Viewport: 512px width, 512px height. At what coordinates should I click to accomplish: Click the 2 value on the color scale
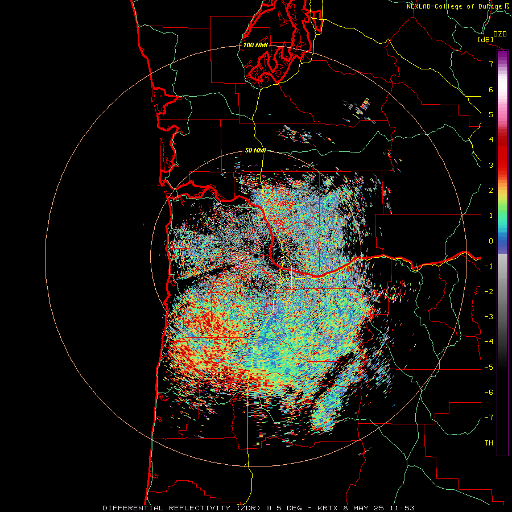491,191
